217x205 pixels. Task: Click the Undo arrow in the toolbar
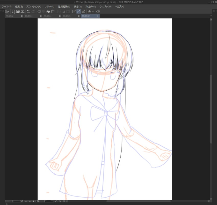coord(28,12)
